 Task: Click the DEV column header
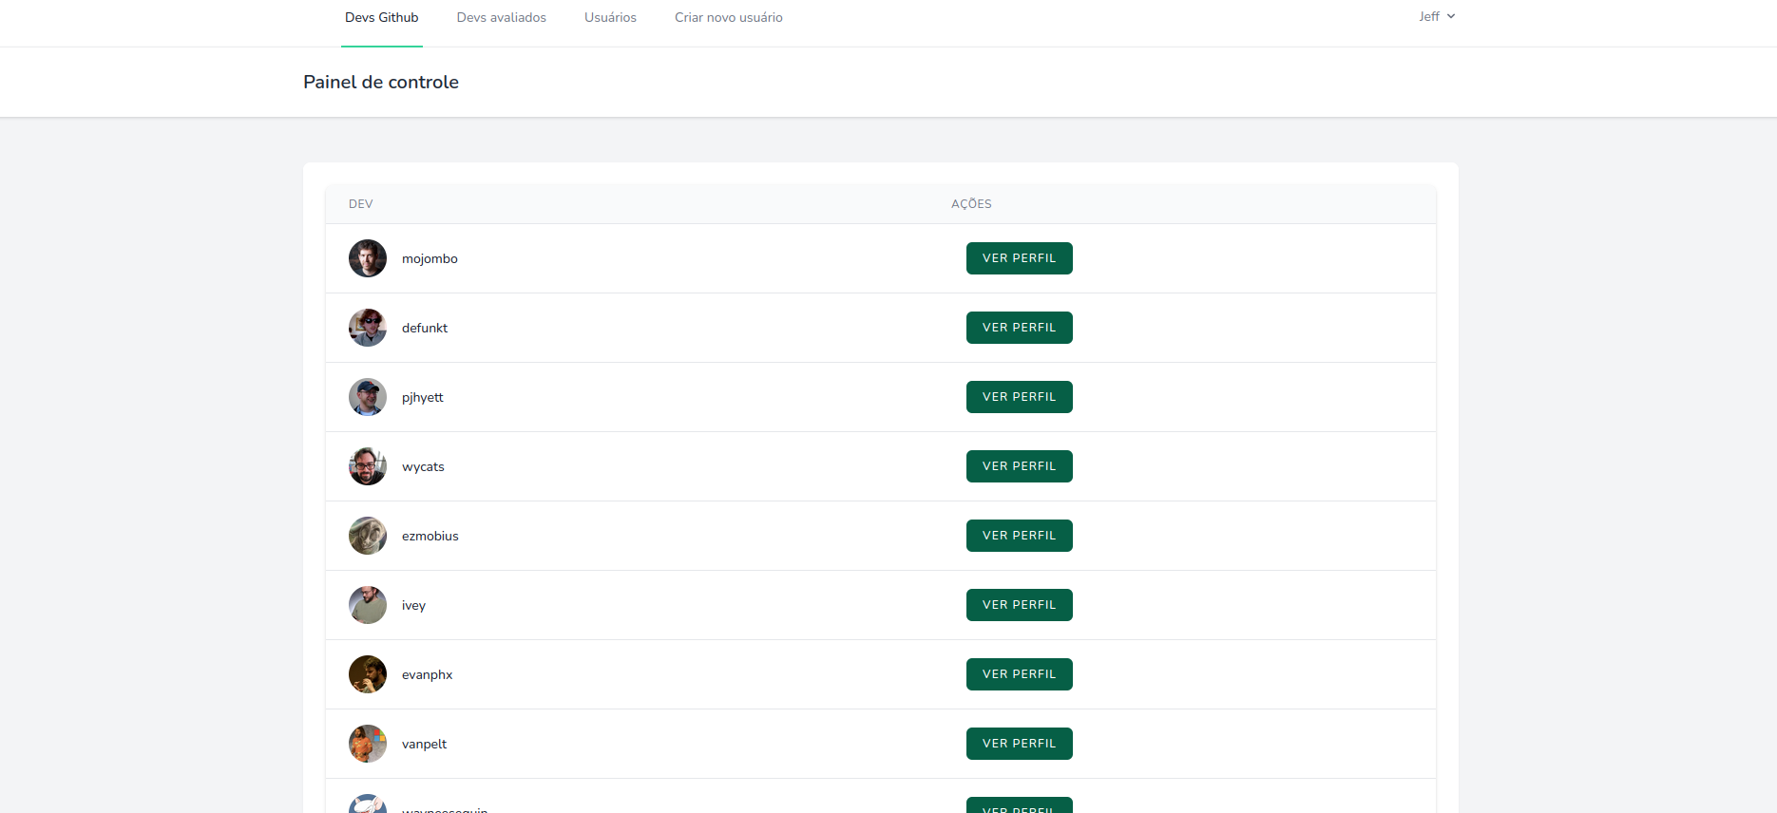(x=360, y=204)
